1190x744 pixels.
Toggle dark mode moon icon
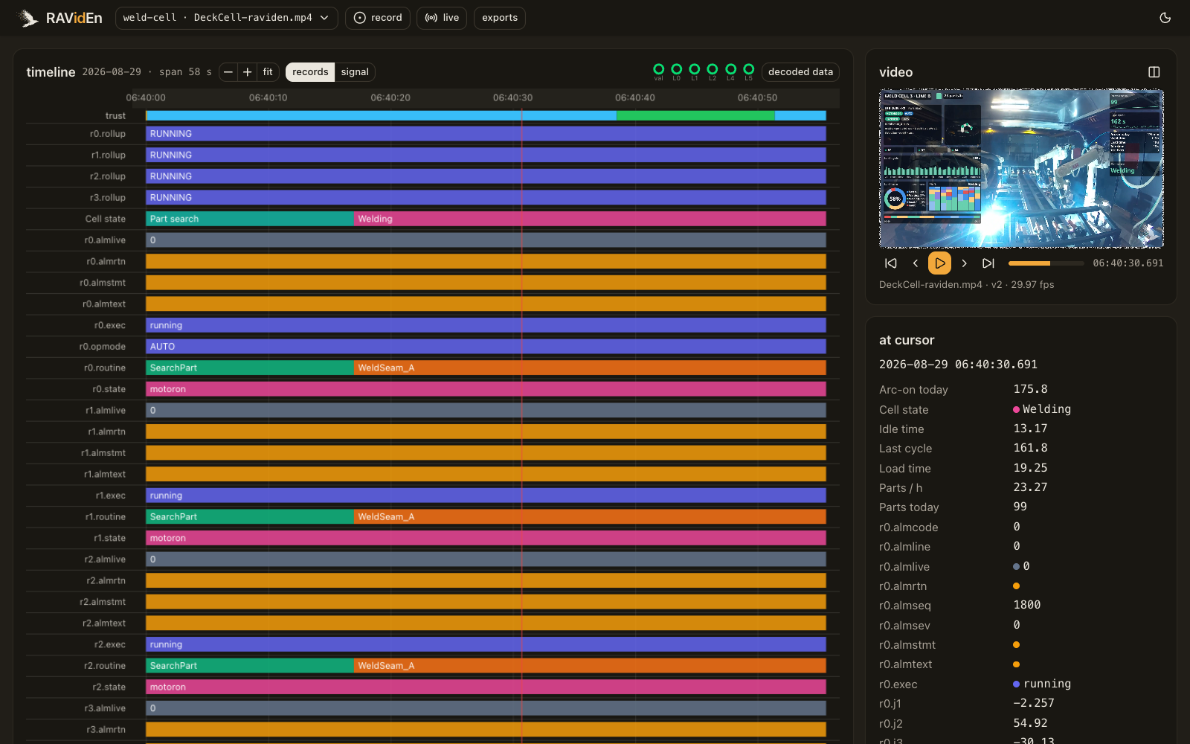point(1165,18)
